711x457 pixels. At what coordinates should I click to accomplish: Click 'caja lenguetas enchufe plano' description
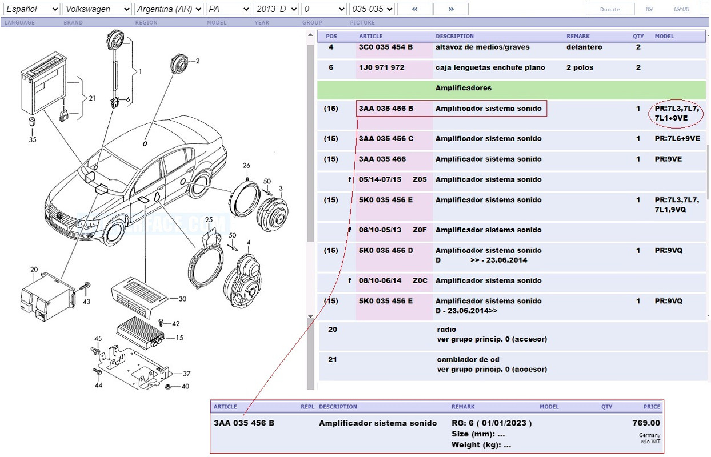490,67
